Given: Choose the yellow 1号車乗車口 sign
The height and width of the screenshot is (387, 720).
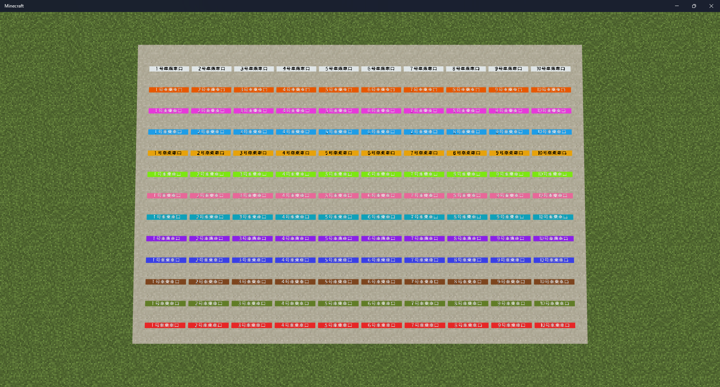Looking at the screenshot, I should coord(168,153).
